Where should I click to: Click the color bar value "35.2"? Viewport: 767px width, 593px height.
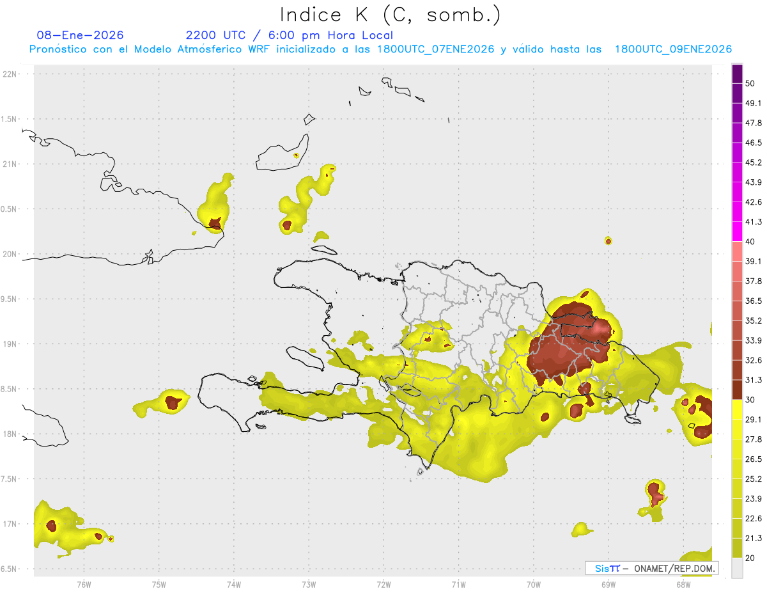(754, 320)
